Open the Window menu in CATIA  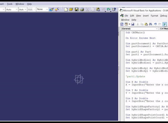(x=20, y=4)
